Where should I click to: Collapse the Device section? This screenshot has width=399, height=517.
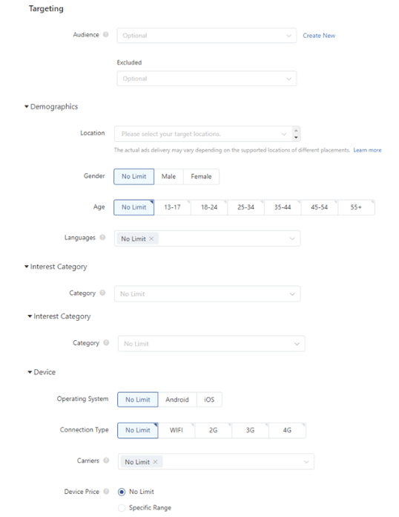point(30,372)
